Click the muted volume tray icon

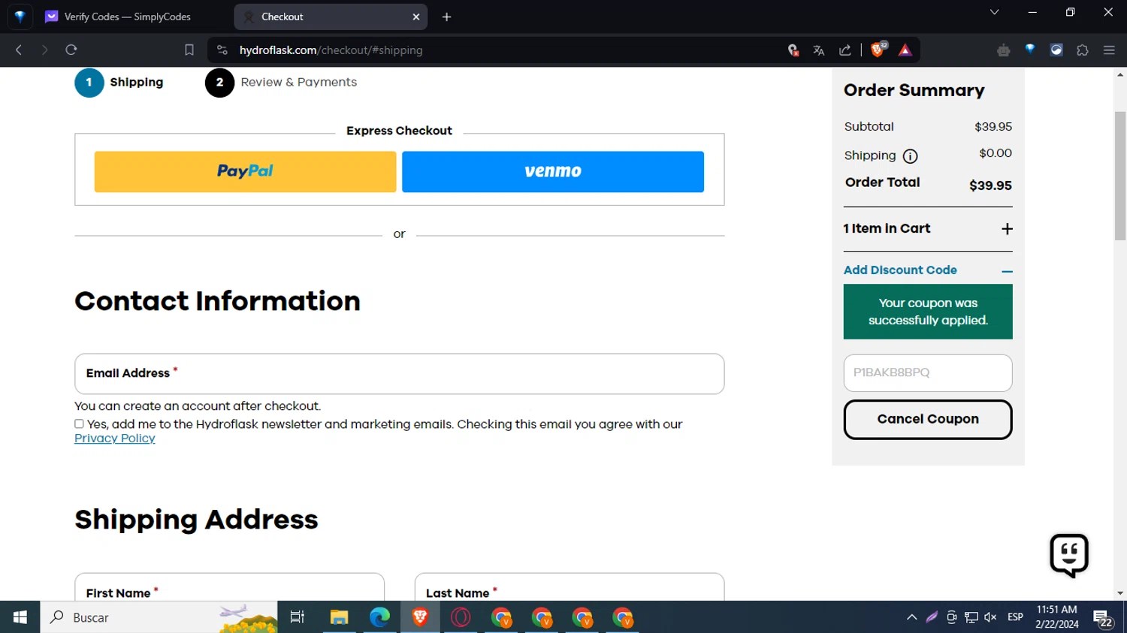click(x=990, y=617)
